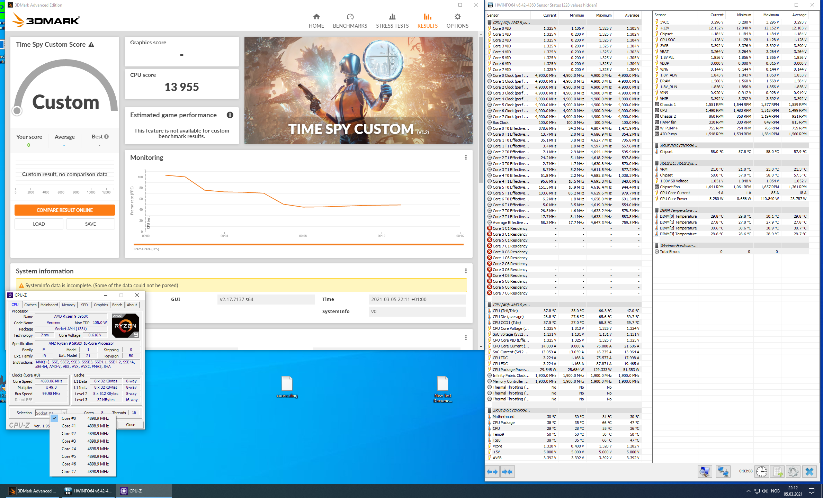Click HWiNFO network computers icon

723,471
